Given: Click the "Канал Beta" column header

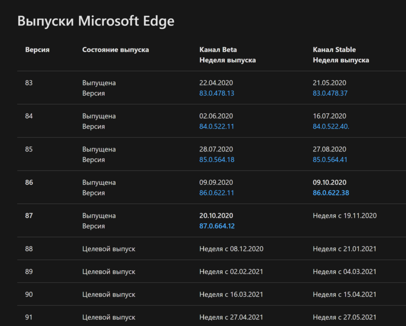Looking at the screenshot, I should pos(218,50).
